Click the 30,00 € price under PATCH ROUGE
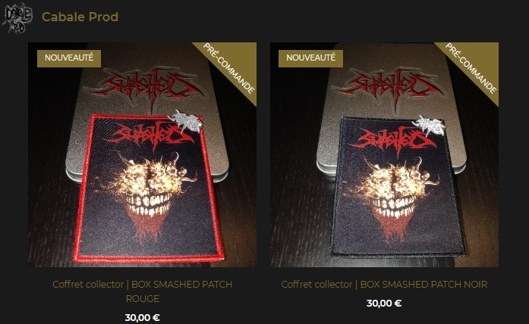The height and width of the screenshot is (324, 529). click(143, 318)
